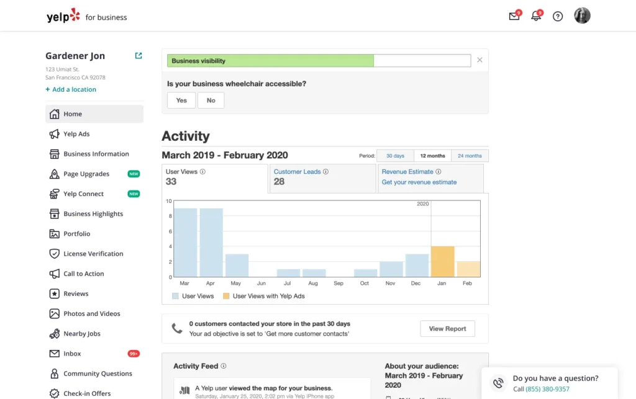Click Add a location link
The width and height of the screenshot is (636, 399).
point(71,89)
